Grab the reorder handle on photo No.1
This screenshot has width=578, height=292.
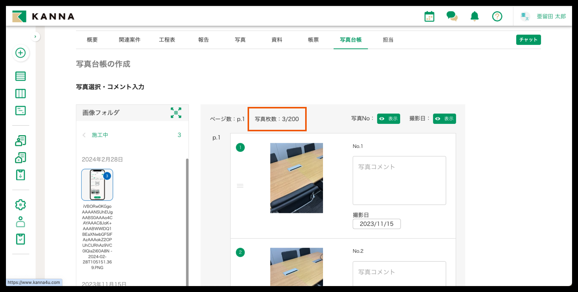(240, 186)
